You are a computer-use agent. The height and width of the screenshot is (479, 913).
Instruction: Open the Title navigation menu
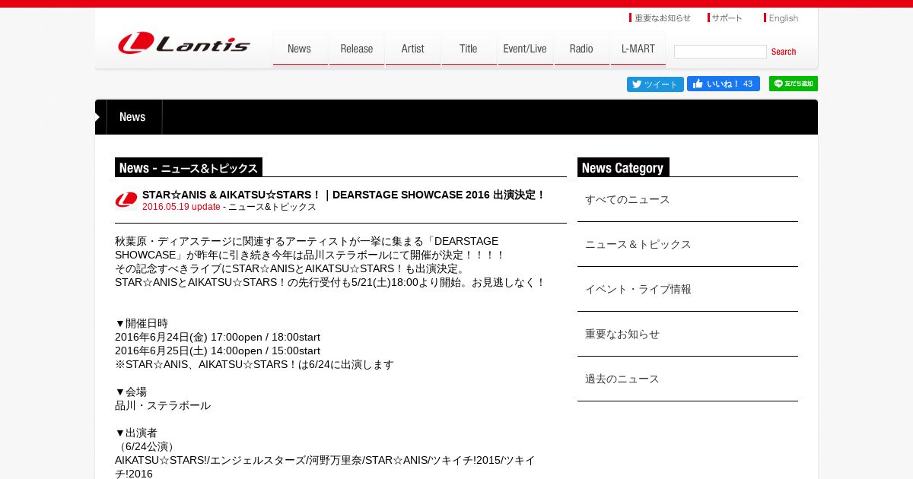469,49
